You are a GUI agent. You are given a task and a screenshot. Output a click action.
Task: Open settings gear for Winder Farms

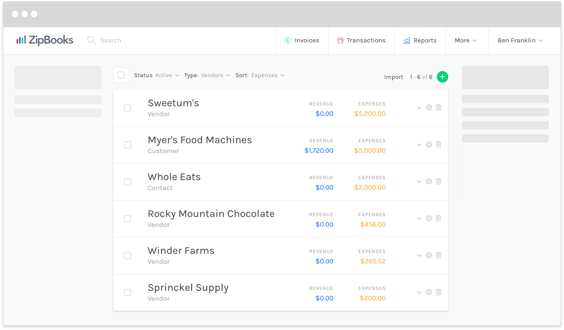coord(429,255)
